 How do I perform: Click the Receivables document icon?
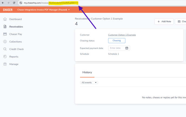[x=5, y=26]
